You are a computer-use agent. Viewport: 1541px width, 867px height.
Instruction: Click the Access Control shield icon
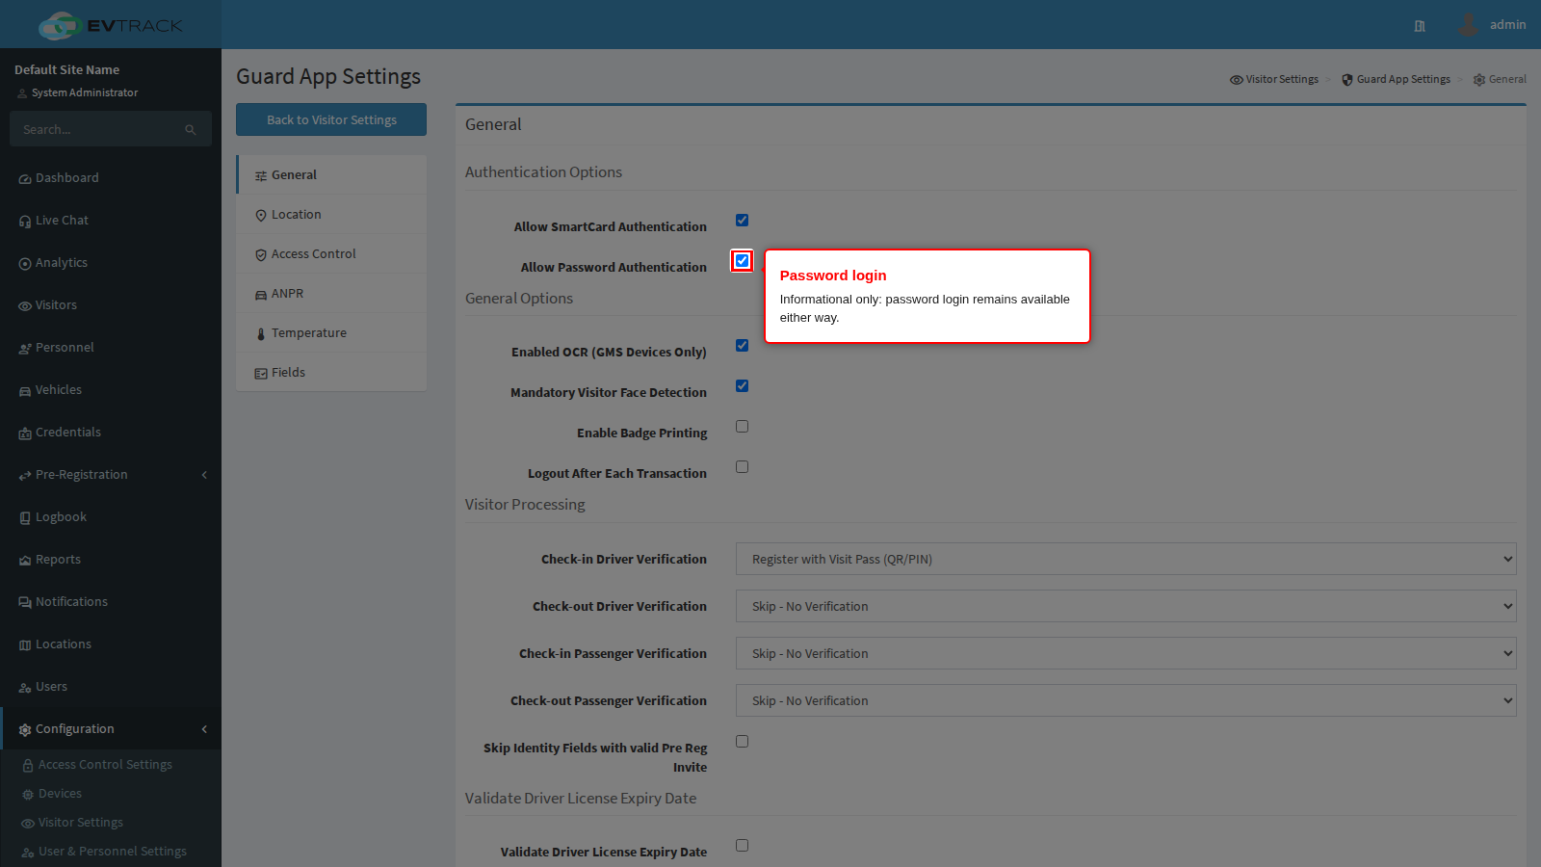261,255
